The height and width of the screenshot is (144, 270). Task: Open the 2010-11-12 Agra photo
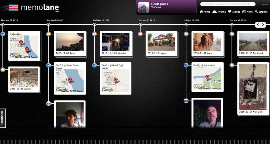coord(207,42)
